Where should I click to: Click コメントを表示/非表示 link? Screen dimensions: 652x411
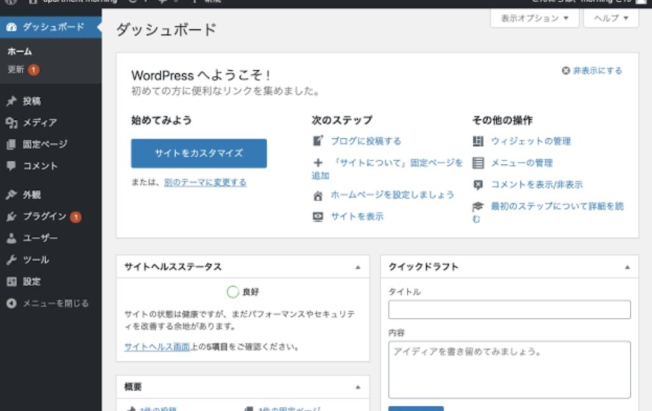click(x=537, y=185)
